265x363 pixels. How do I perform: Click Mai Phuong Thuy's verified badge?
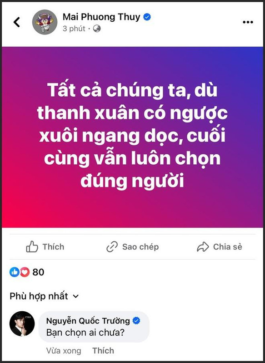click(147, 17)
